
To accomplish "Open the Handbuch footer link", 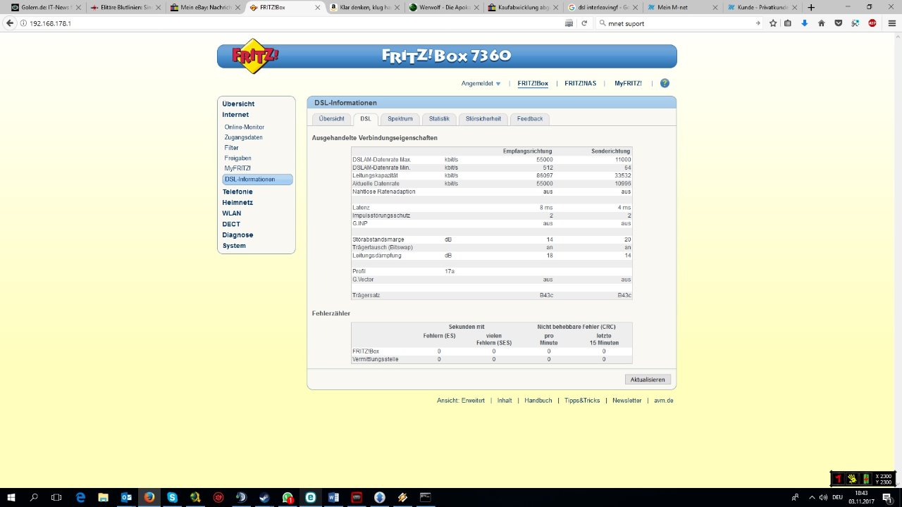I will 538,401.
